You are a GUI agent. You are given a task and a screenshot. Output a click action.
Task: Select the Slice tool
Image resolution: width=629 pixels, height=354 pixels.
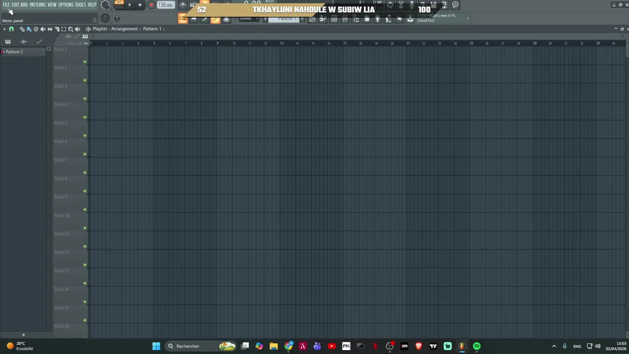(57, 29)
